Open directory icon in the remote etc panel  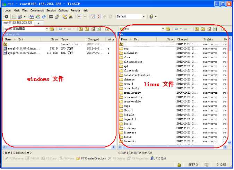[168, 29]
